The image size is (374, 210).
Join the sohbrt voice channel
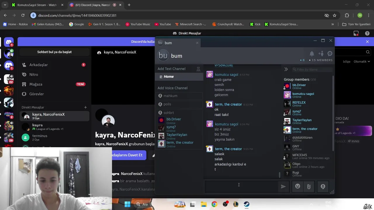point(179,113)
